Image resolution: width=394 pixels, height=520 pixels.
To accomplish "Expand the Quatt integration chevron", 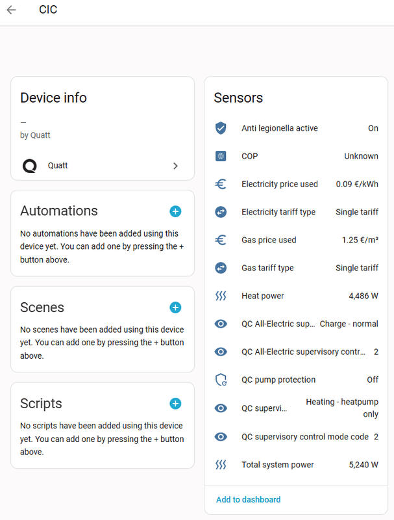I will (175, 166).
